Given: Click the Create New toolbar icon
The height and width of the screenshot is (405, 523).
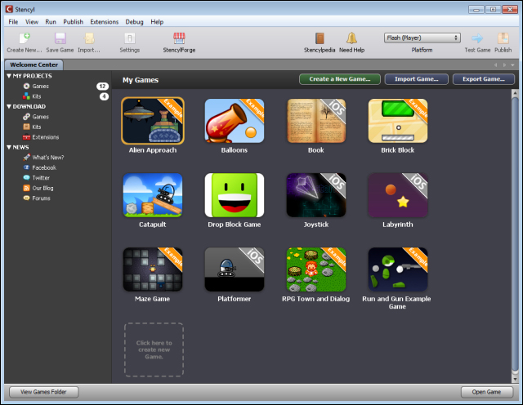Looking at the screenshot, I should [x=25, y=38].
